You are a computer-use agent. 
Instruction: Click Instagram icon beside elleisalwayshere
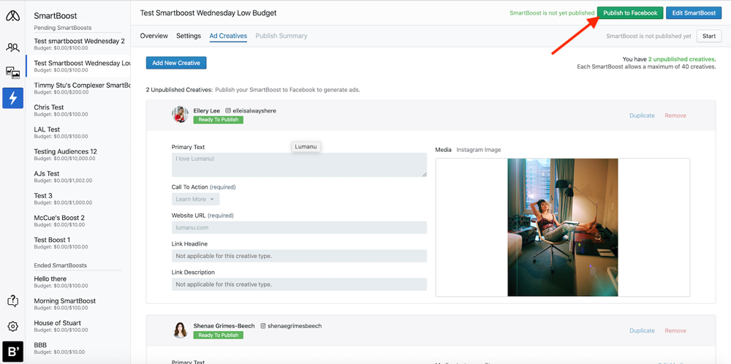(x=228, y=111)
